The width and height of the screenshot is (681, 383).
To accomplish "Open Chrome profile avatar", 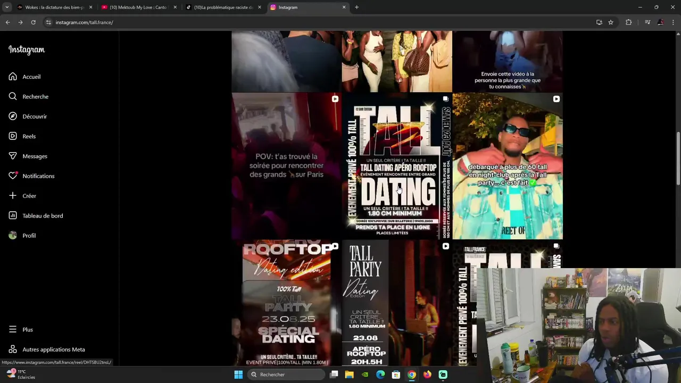I will point(660,22).
